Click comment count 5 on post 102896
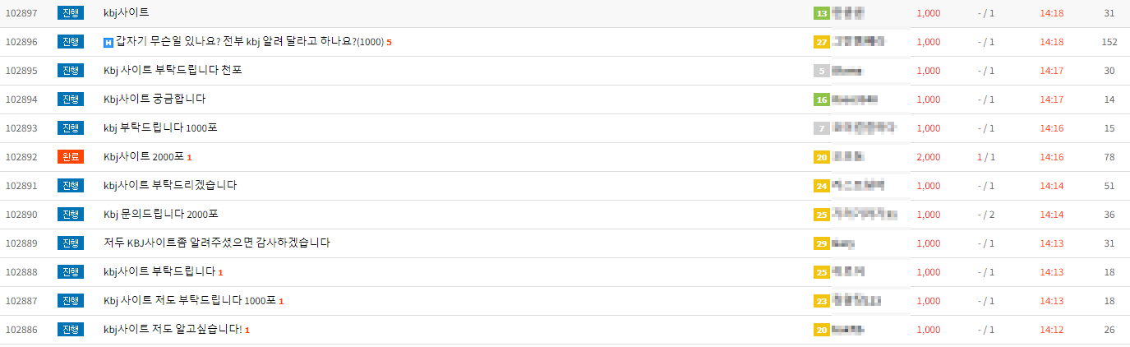1130x347 pixels. 390,43
